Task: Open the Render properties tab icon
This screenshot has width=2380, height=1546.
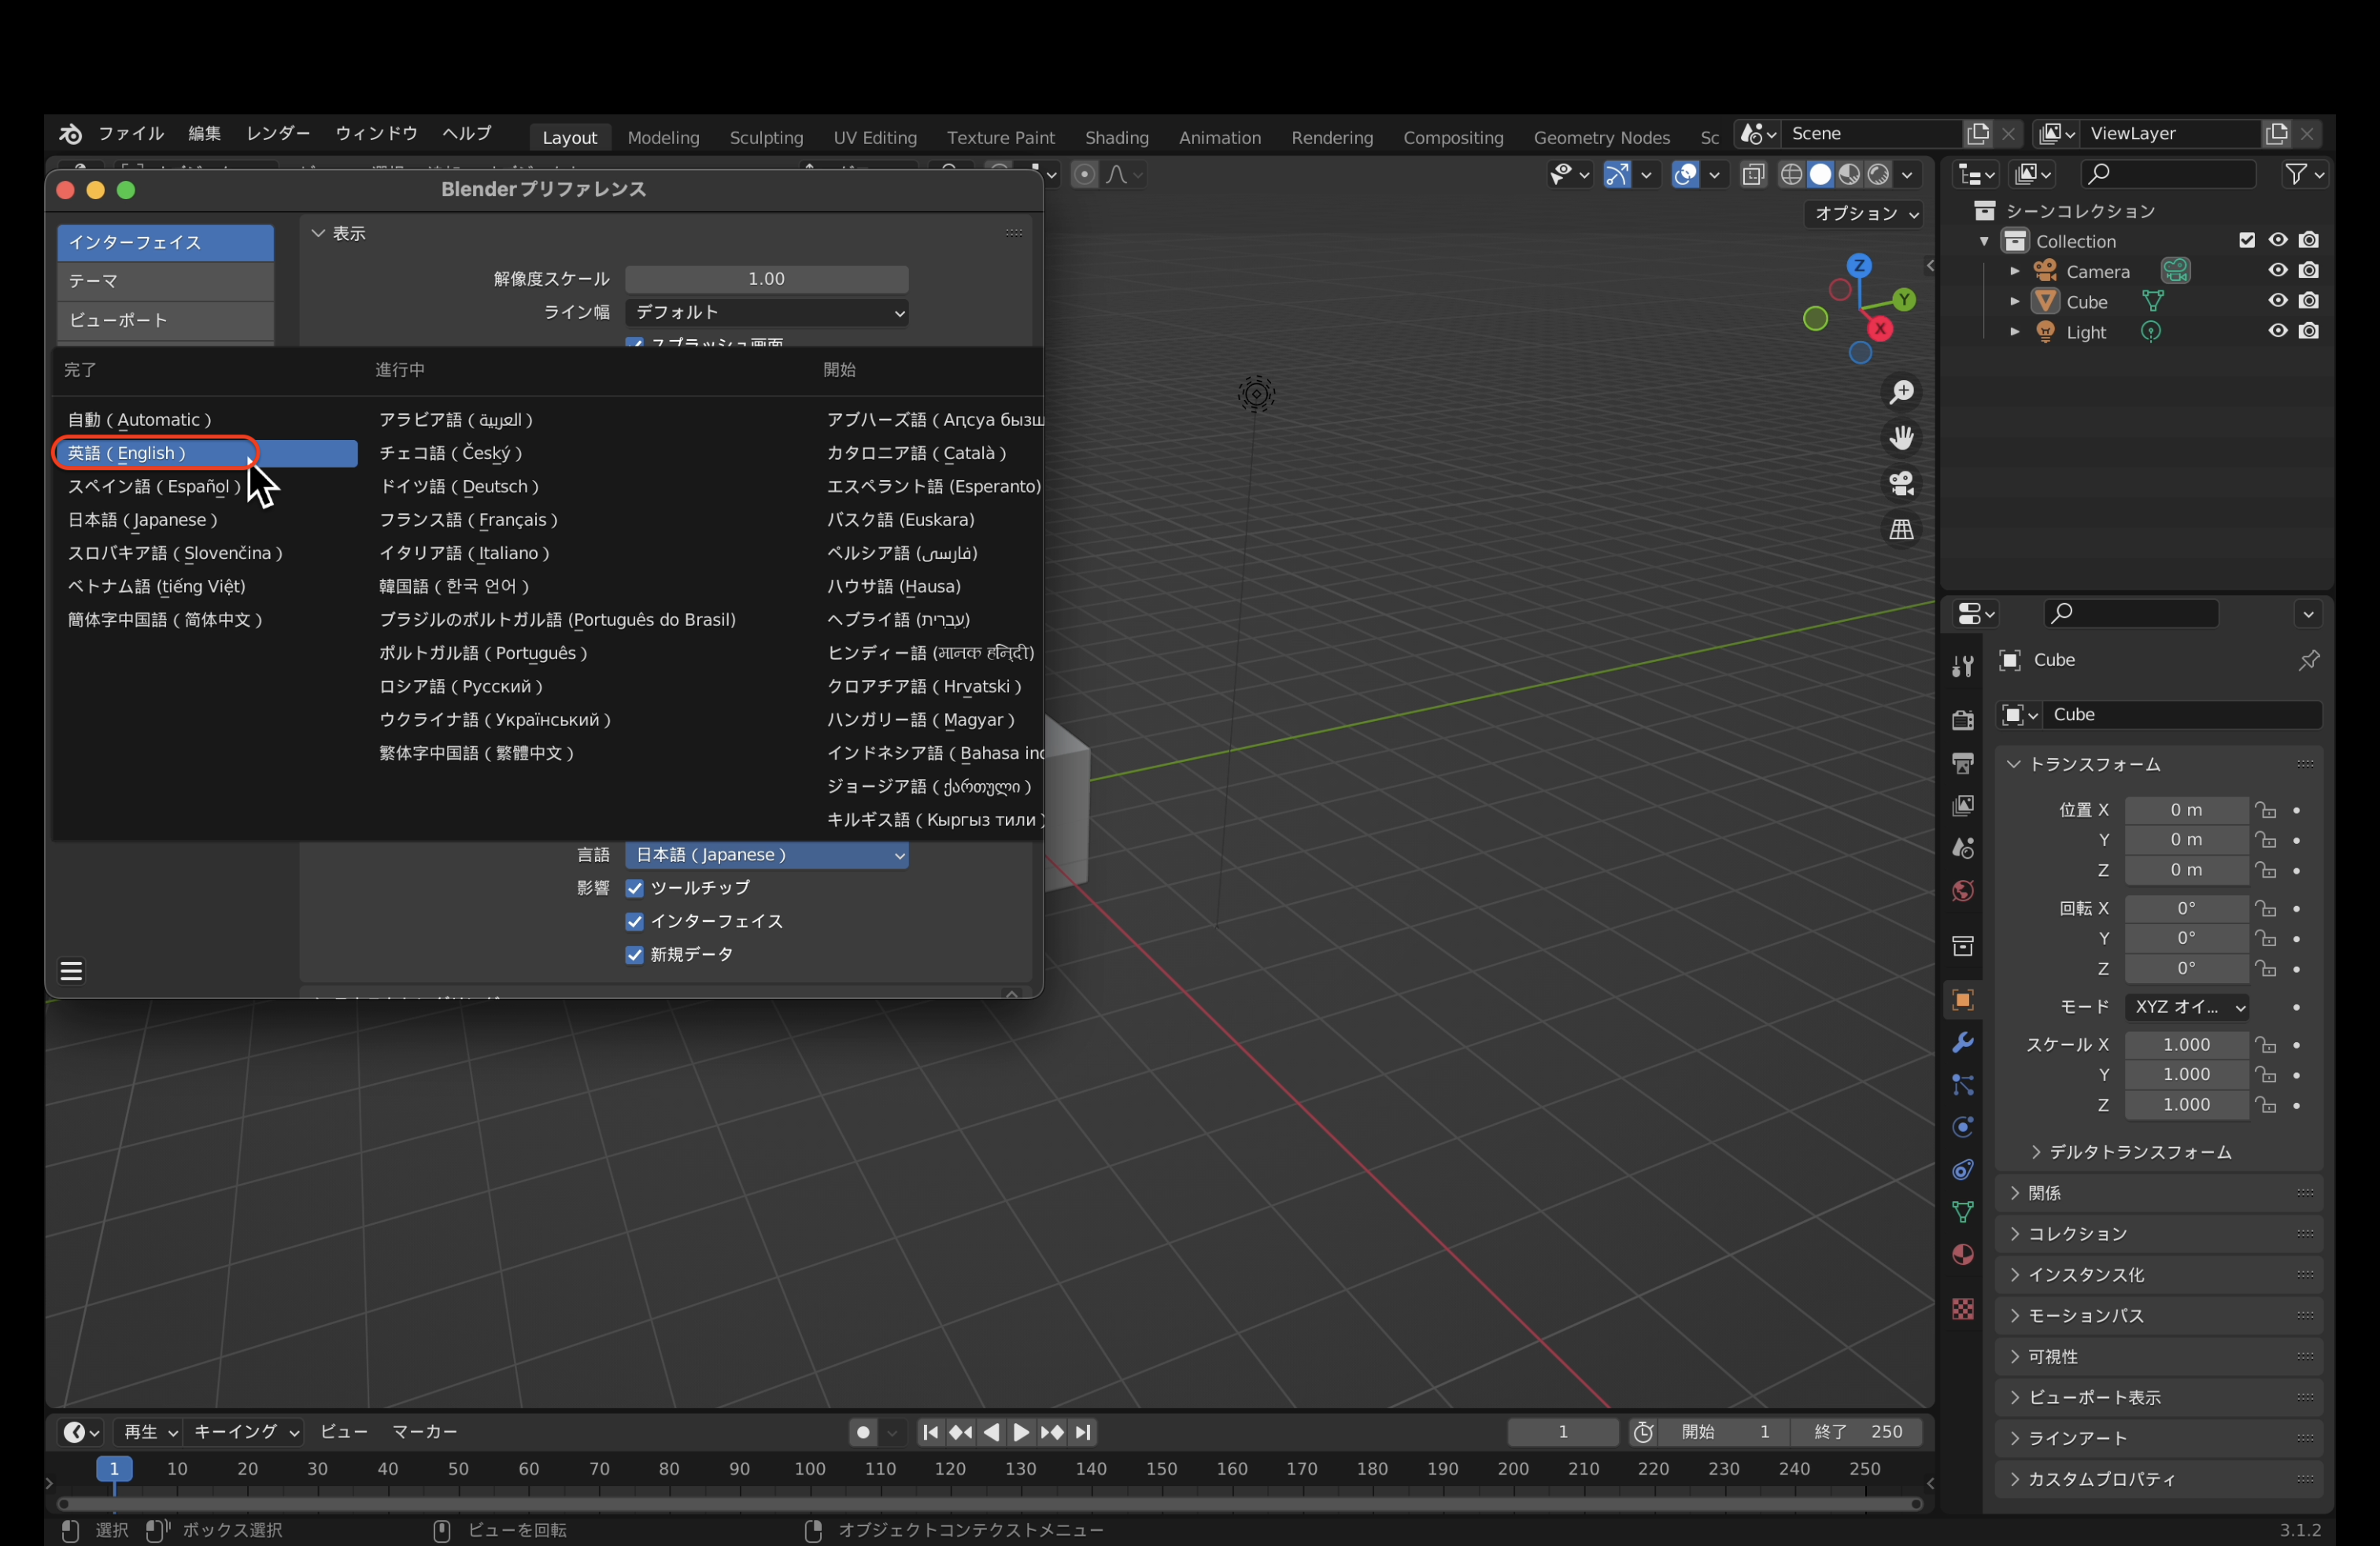Action: [1962, 720]
